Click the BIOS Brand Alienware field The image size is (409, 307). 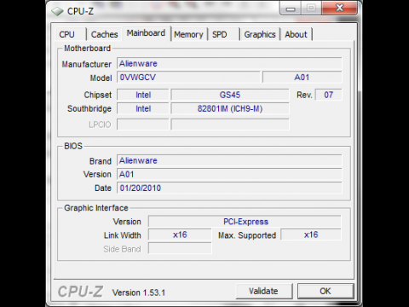(229, 160)
